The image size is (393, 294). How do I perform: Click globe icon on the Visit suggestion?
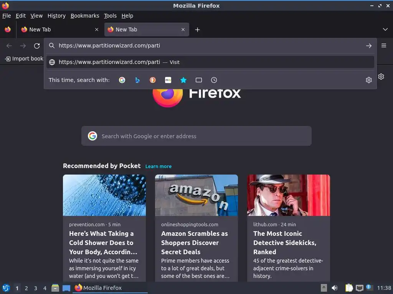click(52, 62)
